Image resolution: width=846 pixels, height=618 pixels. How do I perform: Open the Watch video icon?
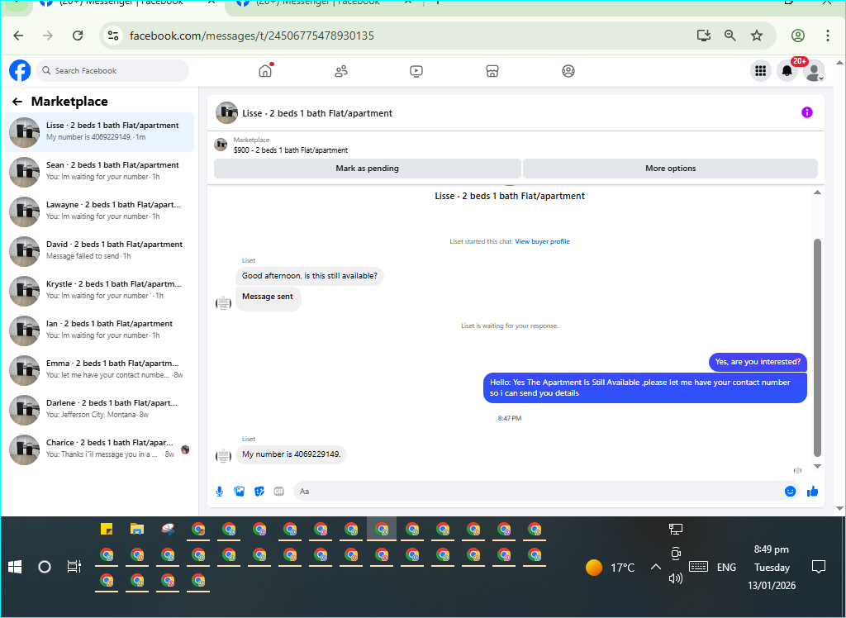pyautogui.click(x=416, y=71)
